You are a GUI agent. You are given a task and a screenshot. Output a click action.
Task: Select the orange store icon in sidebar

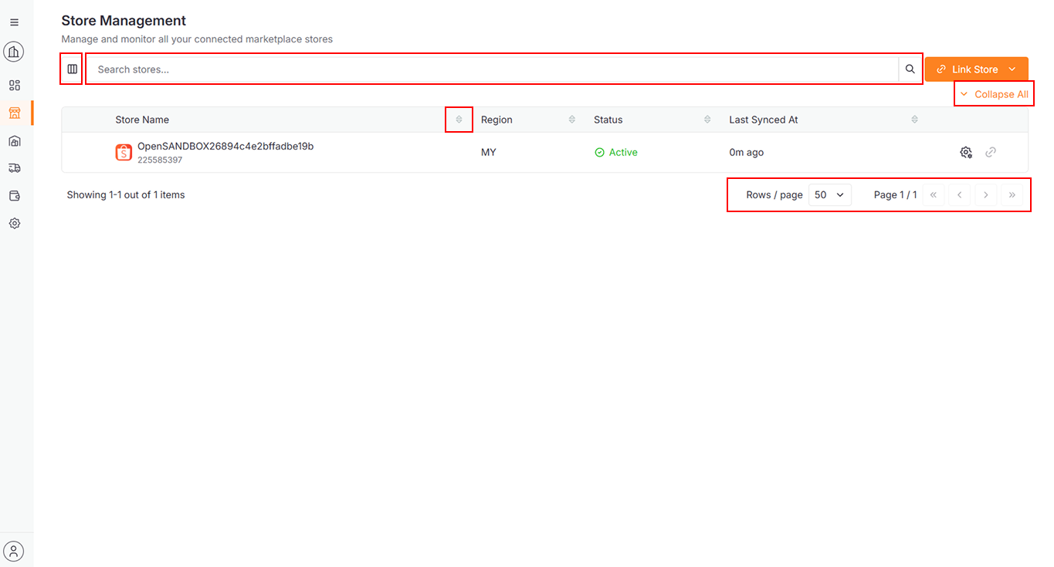click(x=14, y=113)
